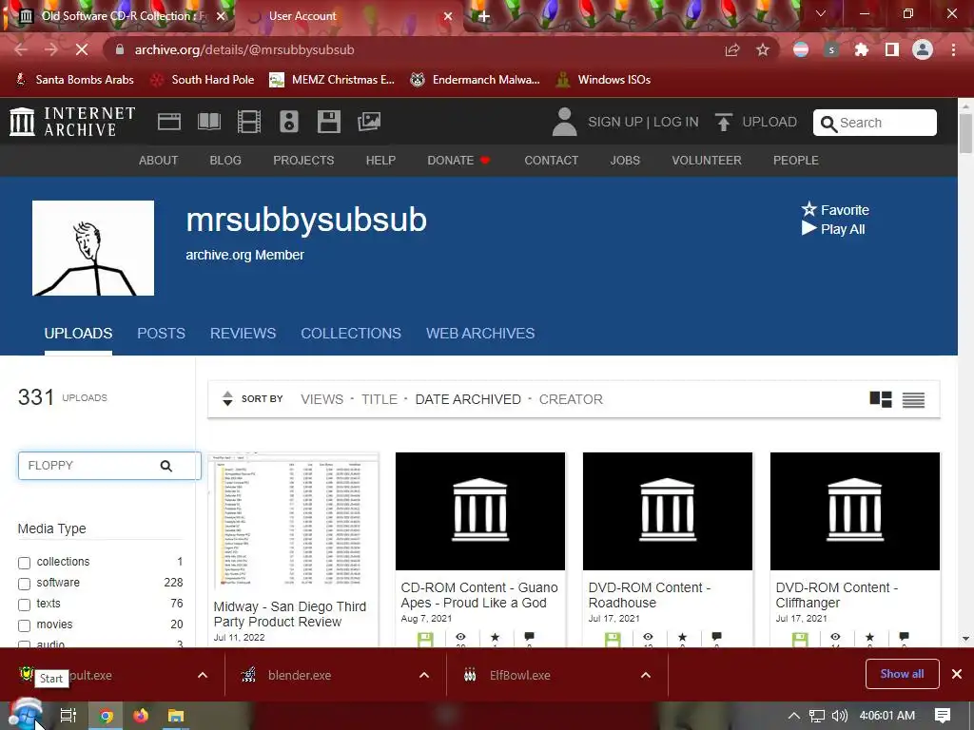Switch to list view layout icon
This screenshot has width=974, height=730.
pos(913,400)
